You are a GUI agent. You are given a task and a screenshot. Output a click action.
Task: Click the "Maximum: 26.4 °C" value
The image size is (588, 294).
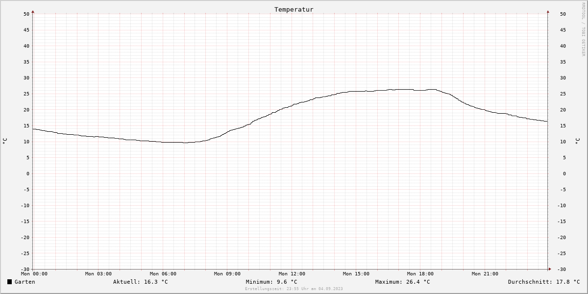pyautogui.click(x=403, y=282)
